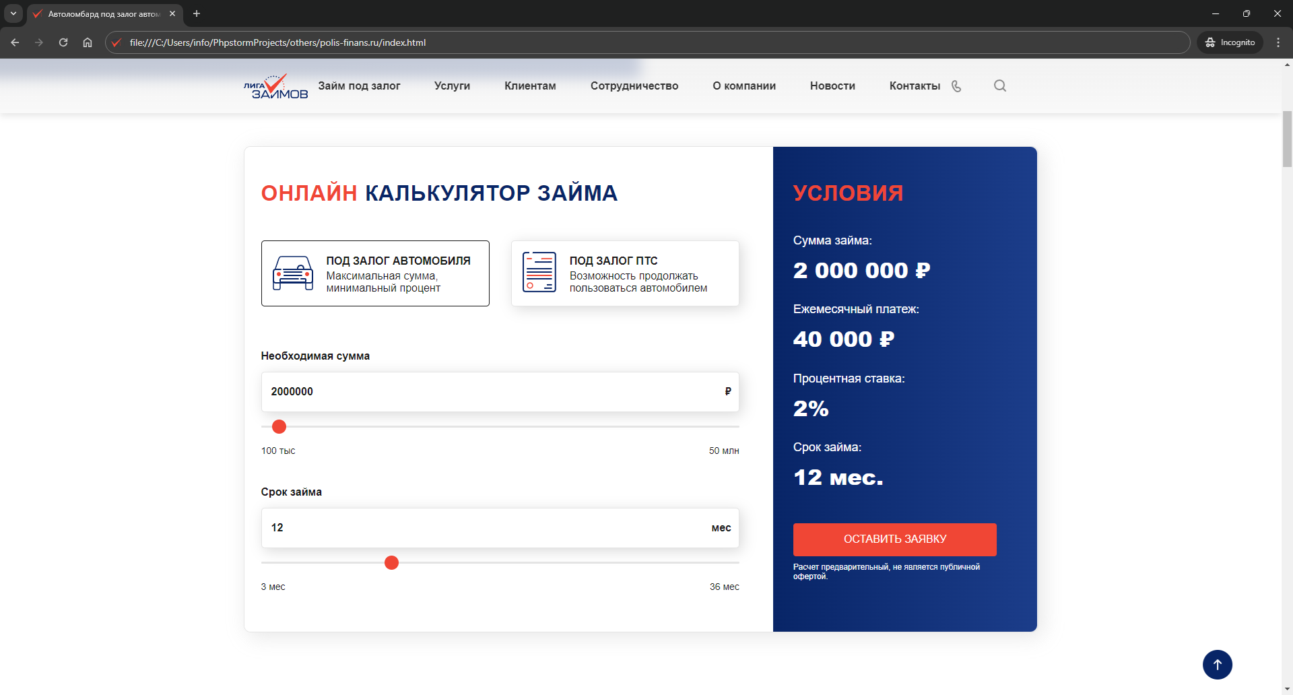This screenshot has height=695, width=1293.
Task: Open the Контакты menu item
Action: coord(915,86)
